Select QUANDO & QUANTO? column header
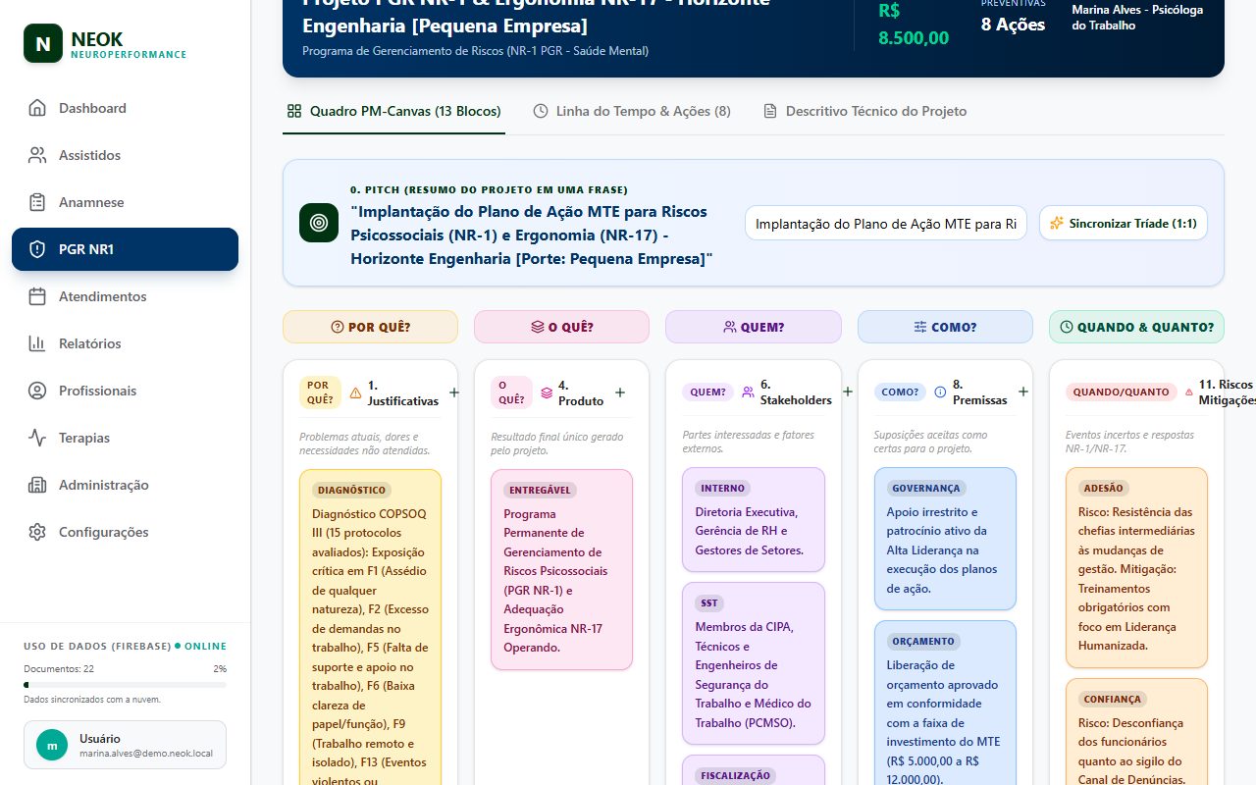 1136,327
